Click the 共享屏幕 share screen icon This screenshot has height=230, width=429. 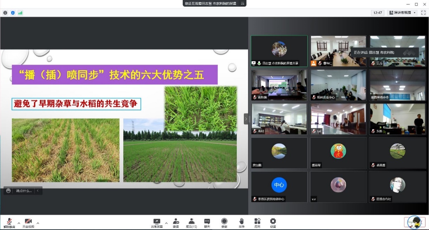click(x=157, y=222)
